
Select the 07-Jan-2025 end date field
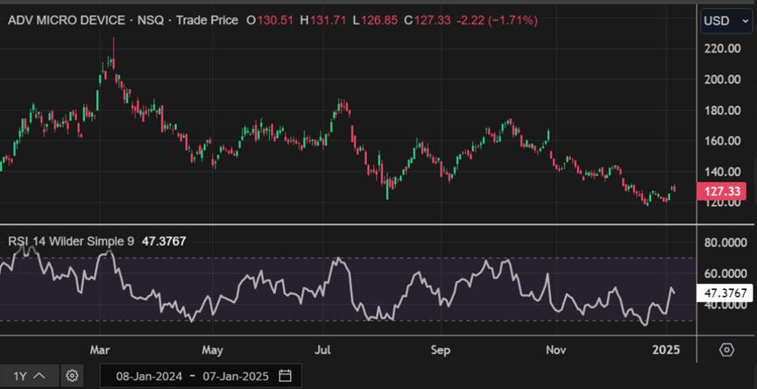(235, 377)
